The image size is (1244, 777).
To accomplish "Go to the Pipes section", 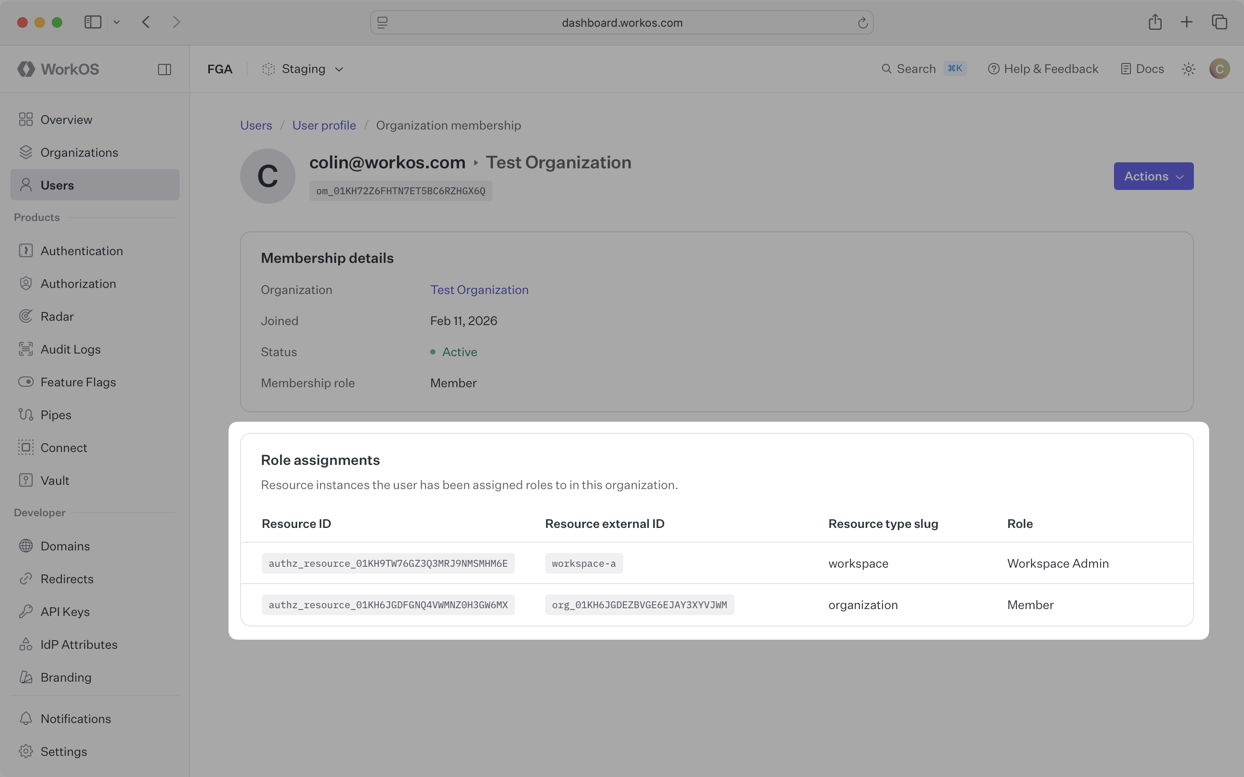I will click(56, 415).
